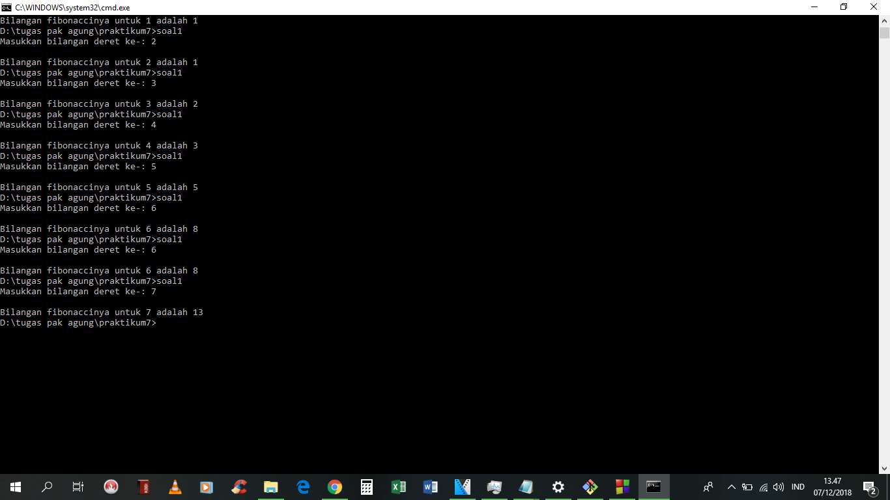Open the four-colored squares app icon
890x500 pixels.
(622, 487)
